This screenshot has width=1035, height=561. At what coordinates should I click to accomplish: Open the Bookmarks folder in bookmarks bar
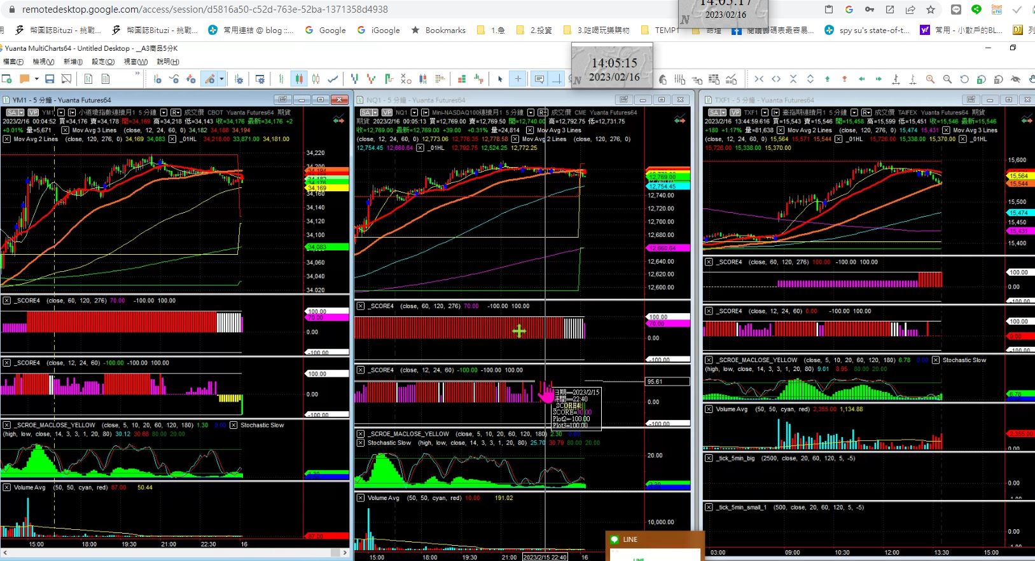click(438, 30)
